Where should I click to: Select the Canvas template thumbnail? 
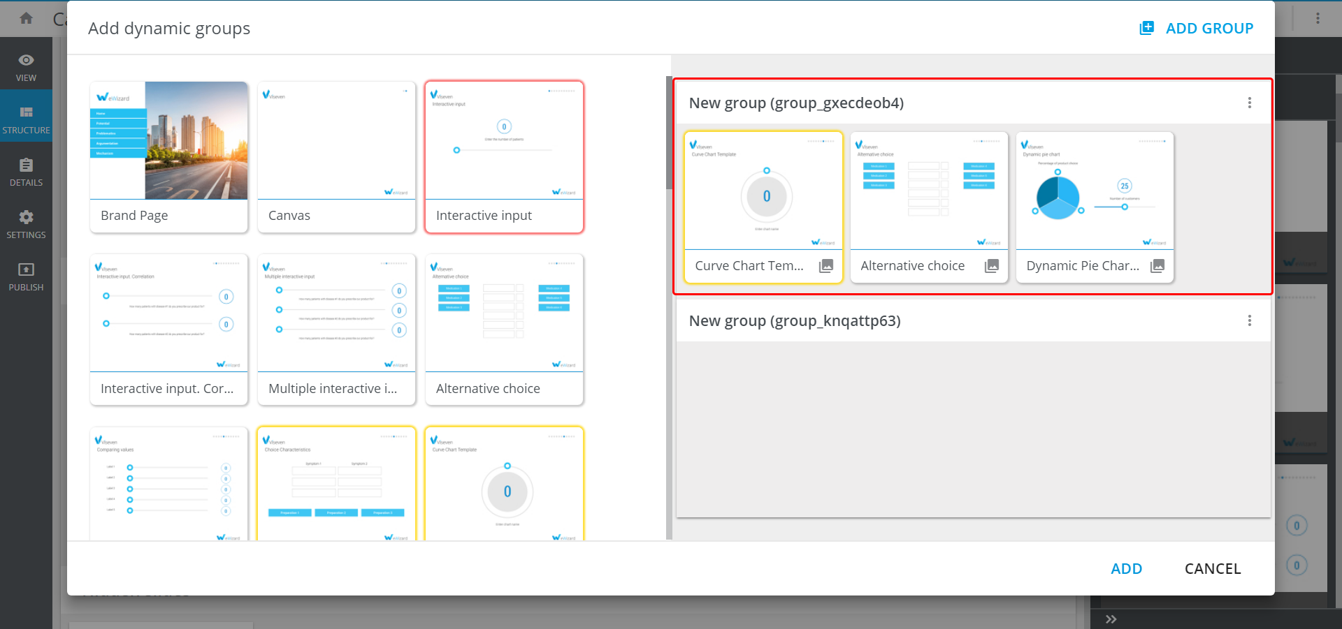(x=336, y=141)
